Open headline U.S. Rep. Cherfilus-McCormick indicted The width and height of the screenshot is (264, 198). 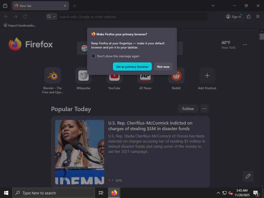click(150, 126)
